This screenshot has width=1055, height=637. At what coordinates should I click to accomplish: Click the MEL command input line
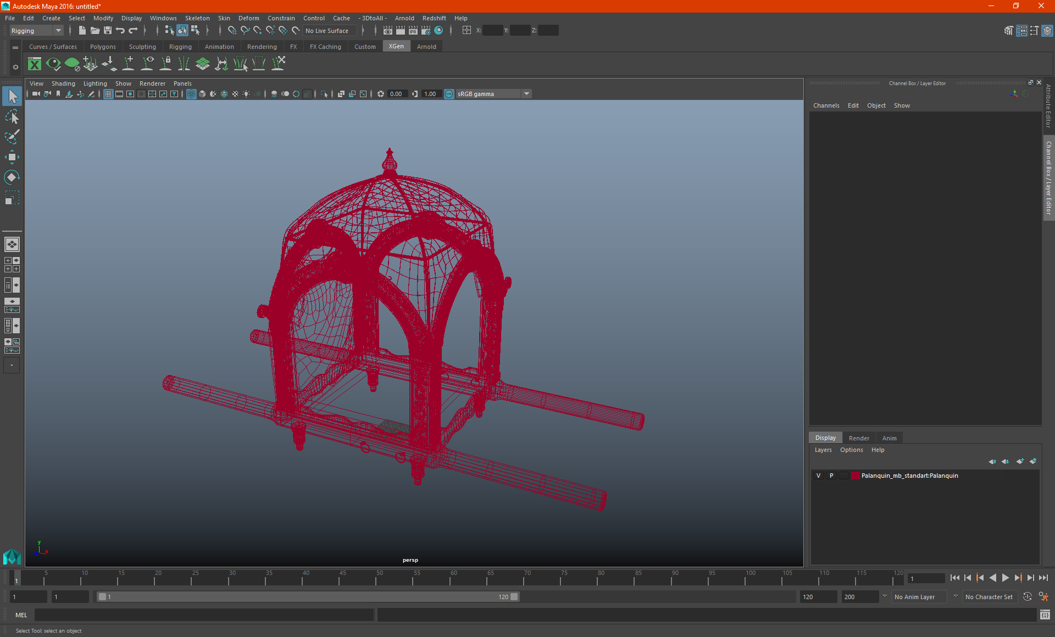point(204,615)
